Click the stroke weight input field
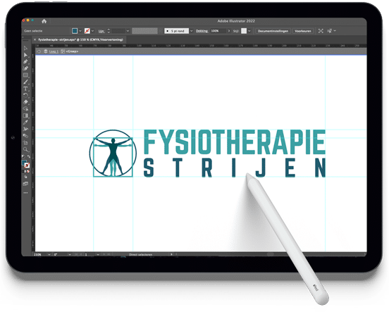 click(x=118, y=31)
